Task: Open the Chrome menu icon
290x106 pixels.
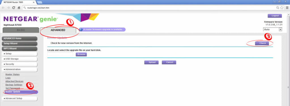Action: point(287,8)
